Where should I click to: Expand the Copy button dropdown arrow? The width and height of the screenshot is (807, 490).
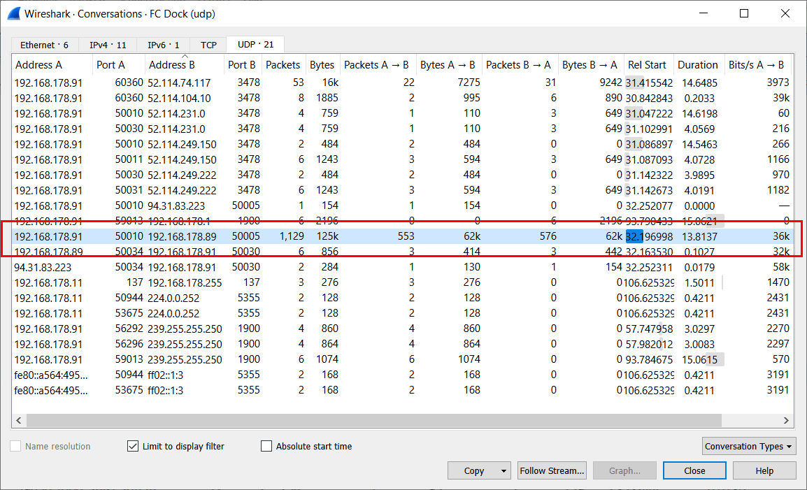tap(504, 470)
